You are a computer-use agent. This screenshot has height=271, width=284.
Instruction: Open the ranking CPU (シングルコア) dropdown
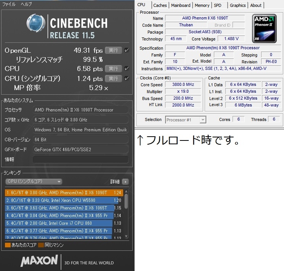tap(34, 181)
